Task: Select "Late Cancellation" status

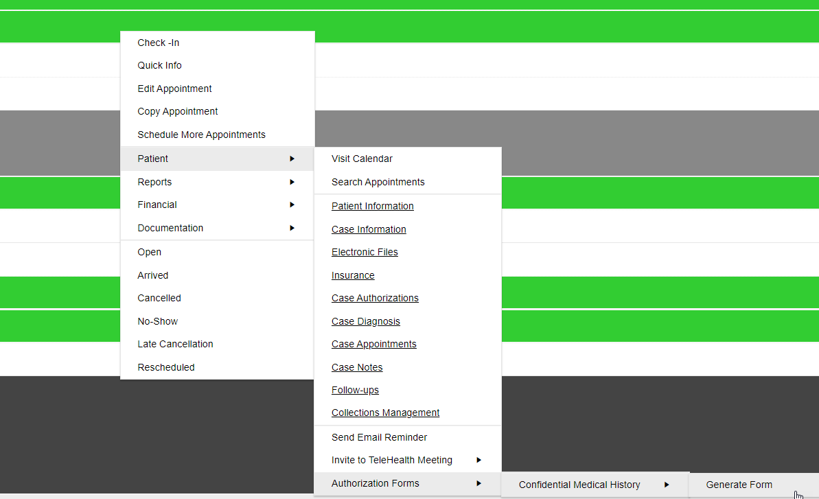Action: coord(175,344)
